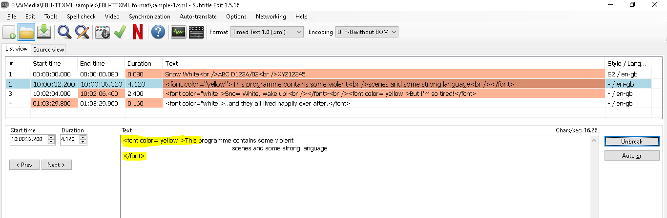Click the Duration input field

[69, 140]
